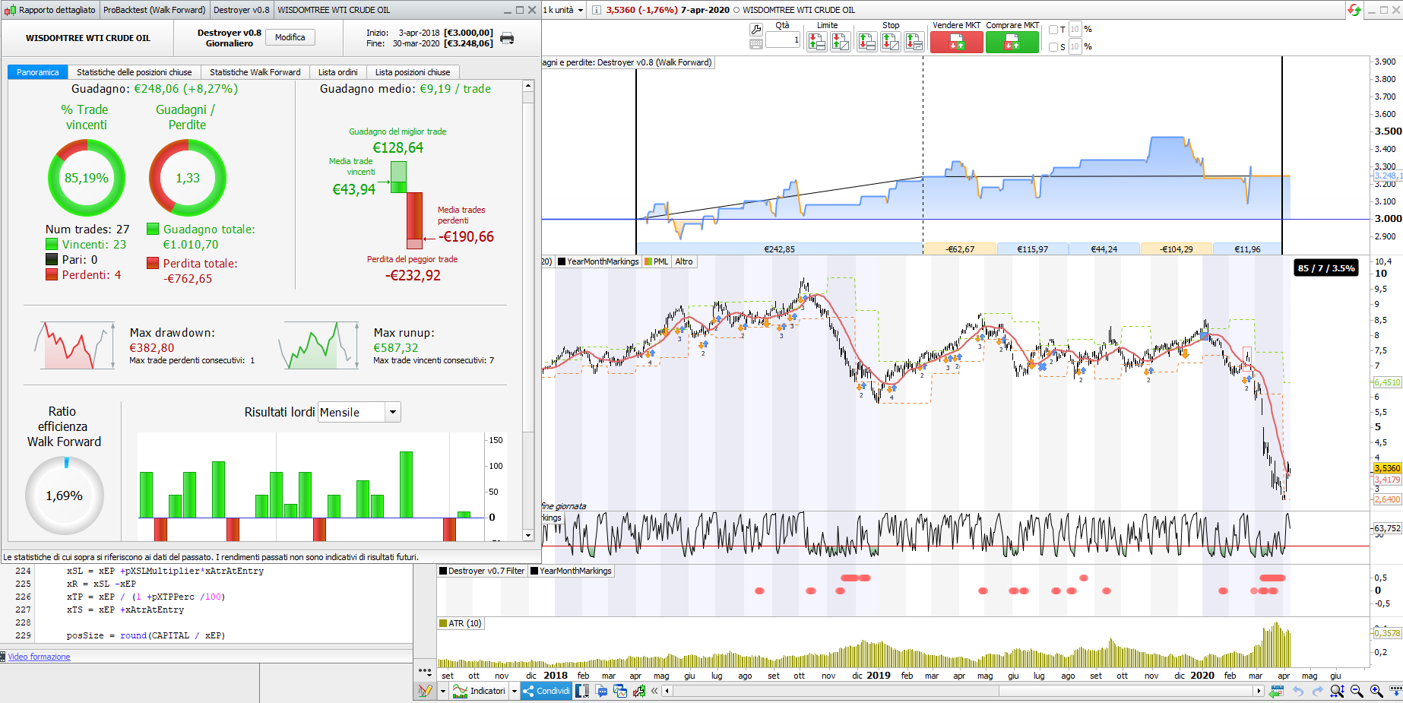Click the second Stop order icon

pos(891,42)
